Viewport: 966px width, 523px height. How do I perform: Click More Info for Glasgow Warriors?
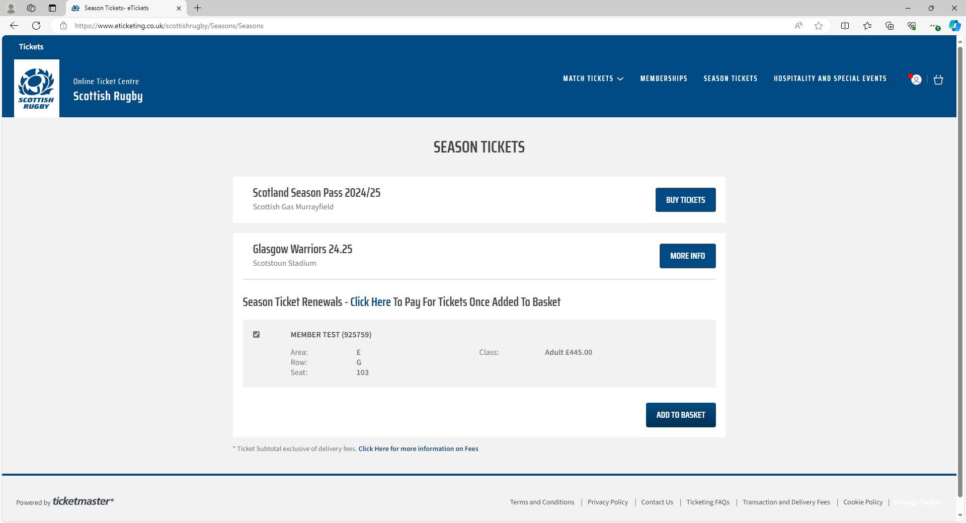click(x=687, y=256)
